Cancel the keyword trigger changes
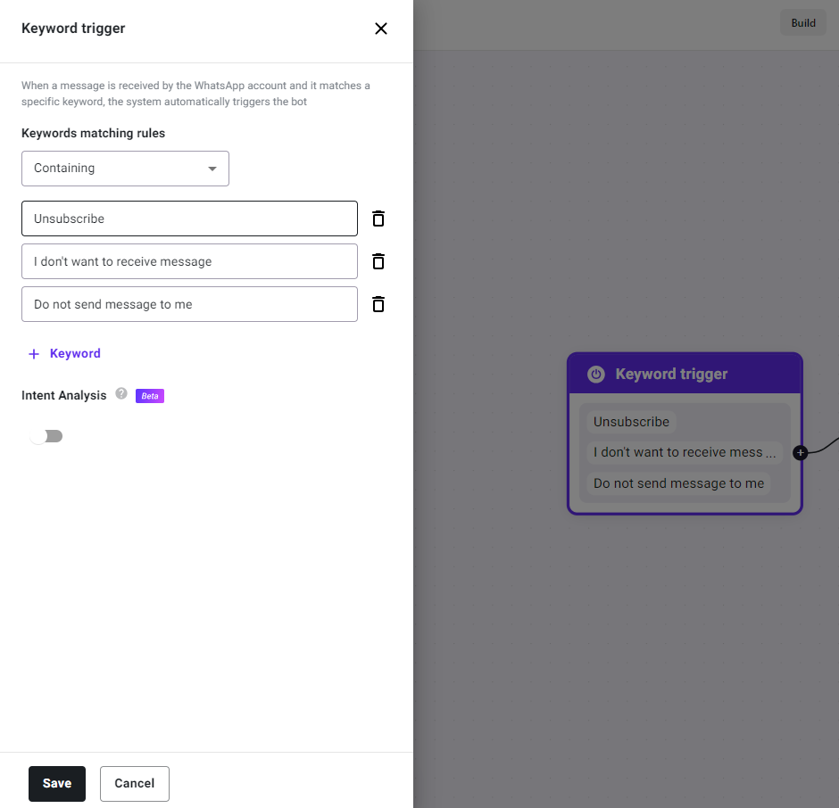 coord(135,783)
